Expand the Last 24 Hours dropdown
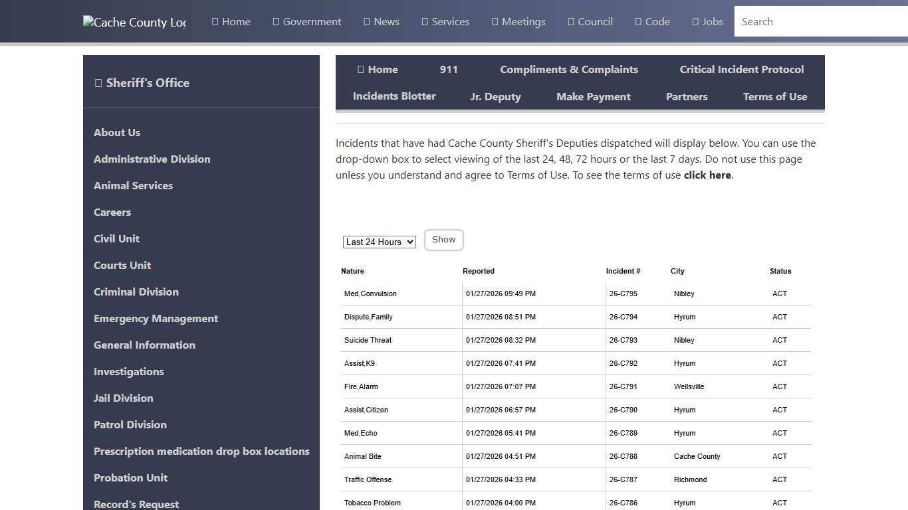The width and height of the screenshot is (908, 510). (x=380, y=242)
